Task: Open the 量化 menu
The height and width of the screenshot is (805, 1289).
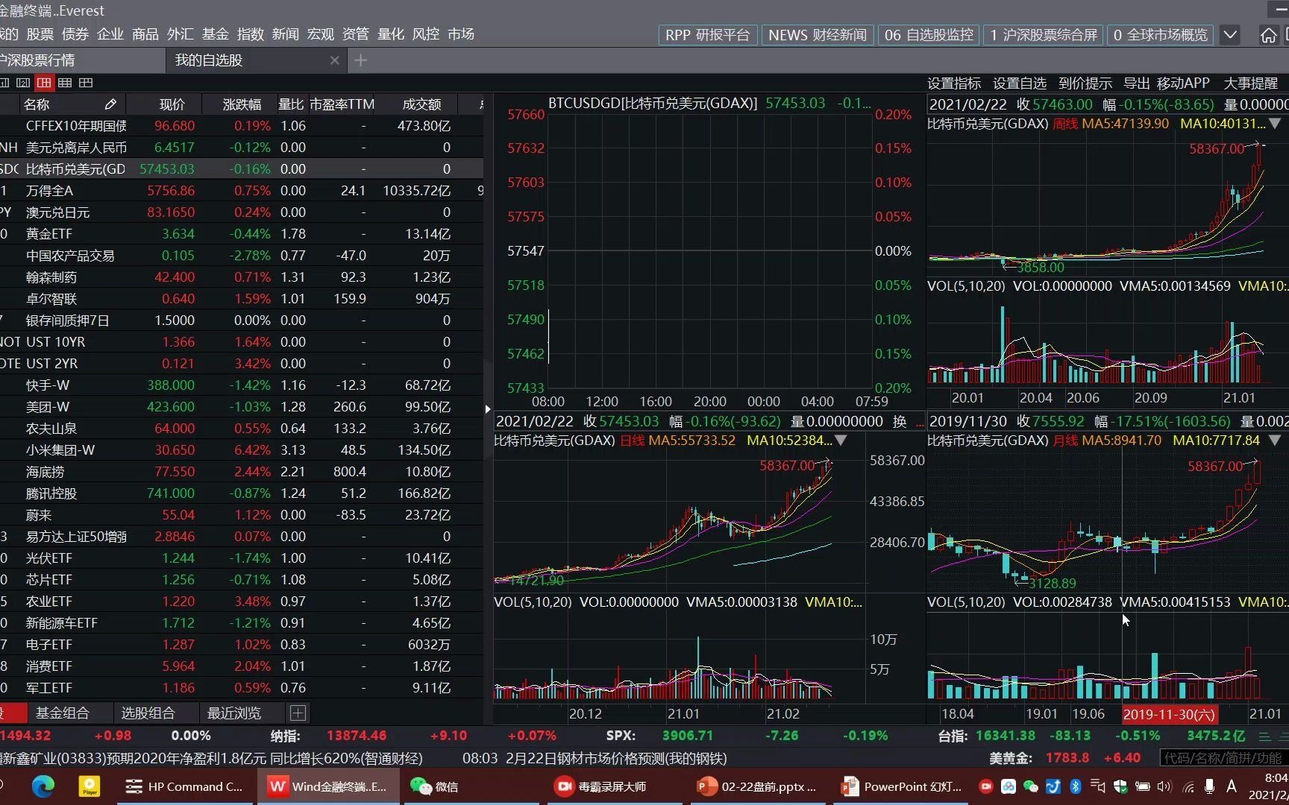Action: (x=391, y=34)
